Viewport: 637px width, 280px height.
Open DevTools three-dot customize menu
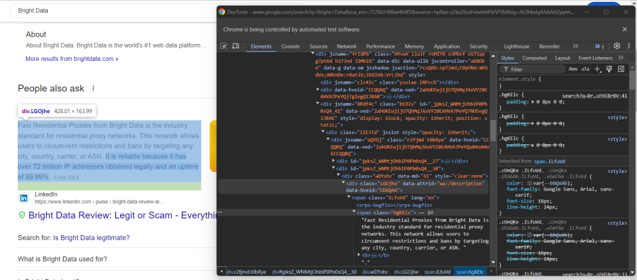click(628, 46)
